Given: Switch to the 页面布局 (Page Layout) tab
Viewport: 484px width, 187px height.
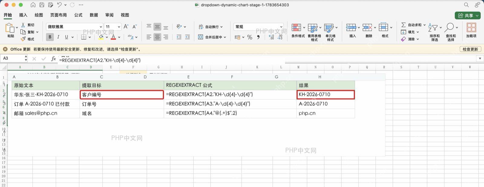Looking at the screenshot, I should [x=58, y=15].
